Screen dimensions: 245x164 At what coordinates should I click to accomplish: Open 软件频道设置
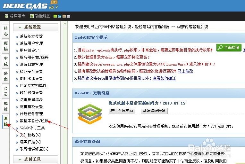(x=31, y=93)
